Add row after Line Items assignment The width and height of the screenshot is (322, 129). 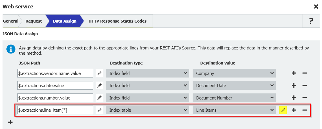(x=294, y=110)
